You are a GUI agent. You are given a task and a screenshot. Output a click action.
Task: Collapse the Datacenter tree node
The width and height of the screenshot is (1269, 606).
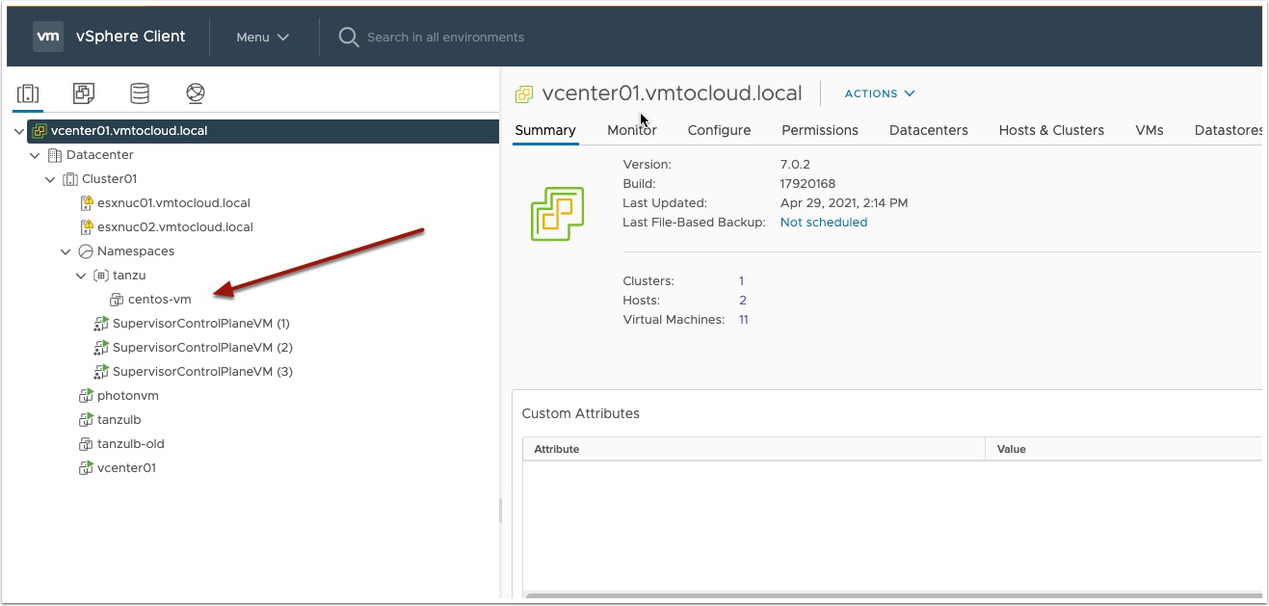click(x=36, y=155)
